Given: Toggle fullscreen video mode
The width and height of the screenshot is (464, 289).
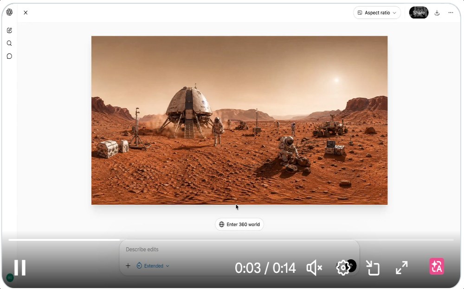Looking at the screenshot, I should point(401,268).
